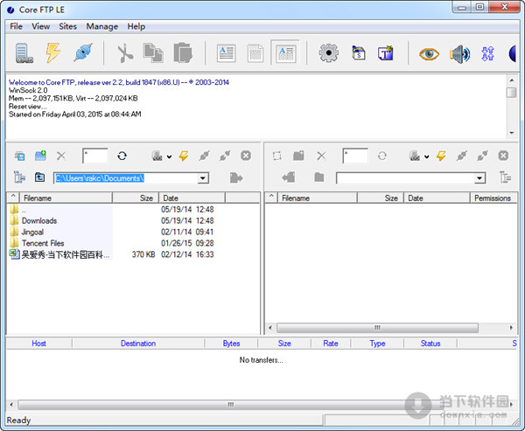525x431 pixels.
Task: Click the remote pane horizontal scrollbar
Action: (x=377, y=328)
